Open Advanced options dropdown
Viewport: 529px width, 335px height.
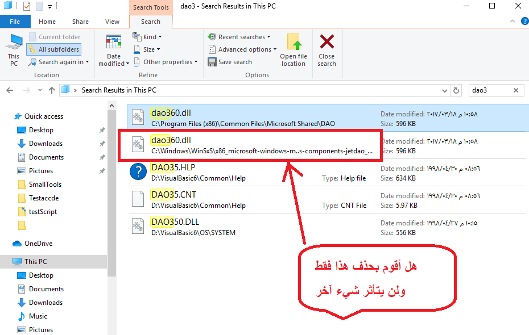click(242, 49)
